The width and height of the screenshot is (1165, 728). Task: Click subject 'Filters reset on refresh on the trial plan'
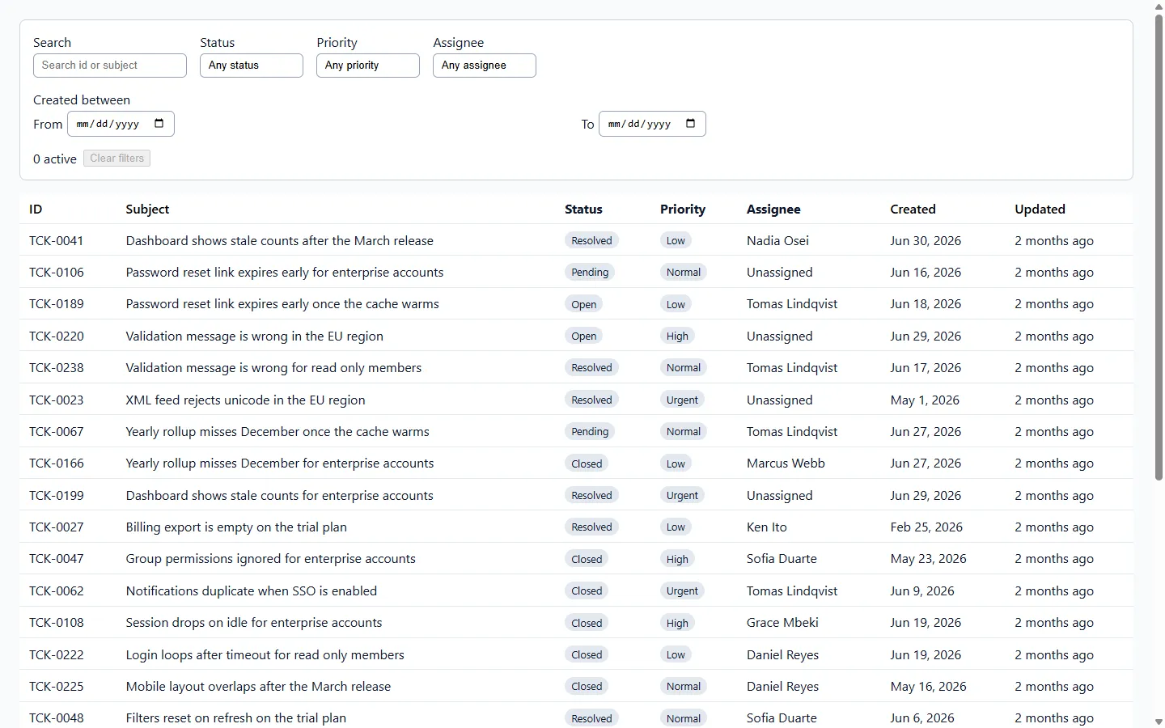[x=235, y=717]
